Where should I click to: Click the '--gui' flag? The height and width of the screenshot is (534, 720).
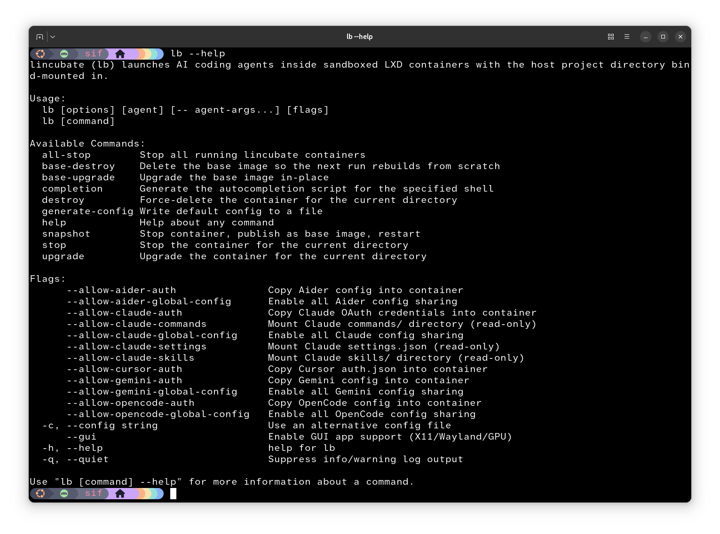pyautogui.click(x=81, y=437)
